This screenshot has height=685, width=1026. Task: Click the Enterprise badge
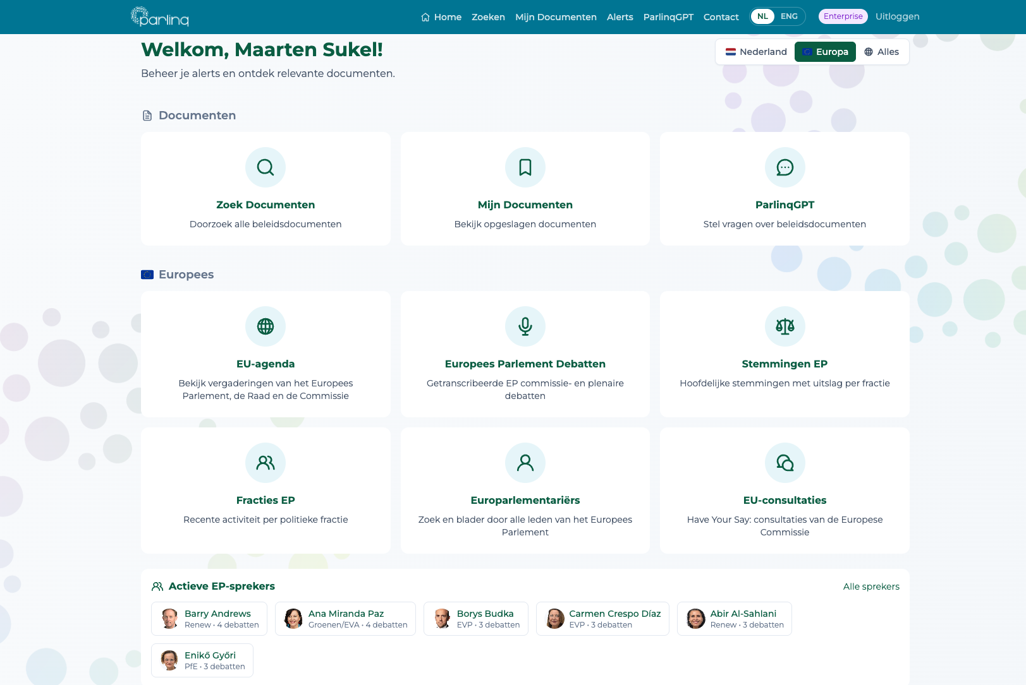(x=843, y=16)
